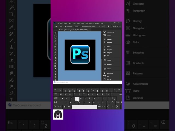The image size is (175, 131).
Task: Select the Magic Wand tool
Action: click(55, 41)
